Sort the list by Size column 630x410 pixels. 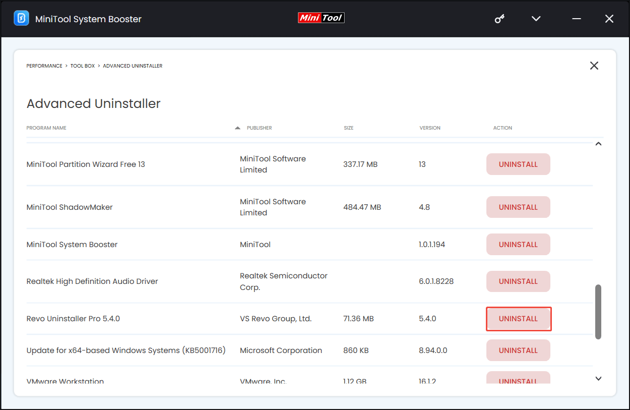[x=348, y=128]
